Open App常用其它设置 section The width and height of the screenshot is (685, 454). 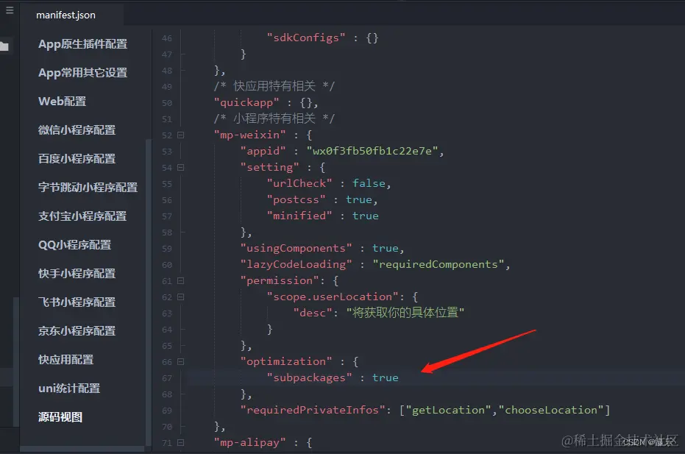[x=82, y=73]
